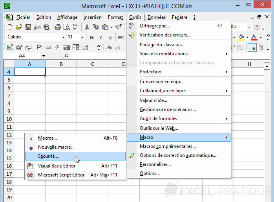Choose Sécurité... in Macro submenu
274x202 pixels.
75,156
